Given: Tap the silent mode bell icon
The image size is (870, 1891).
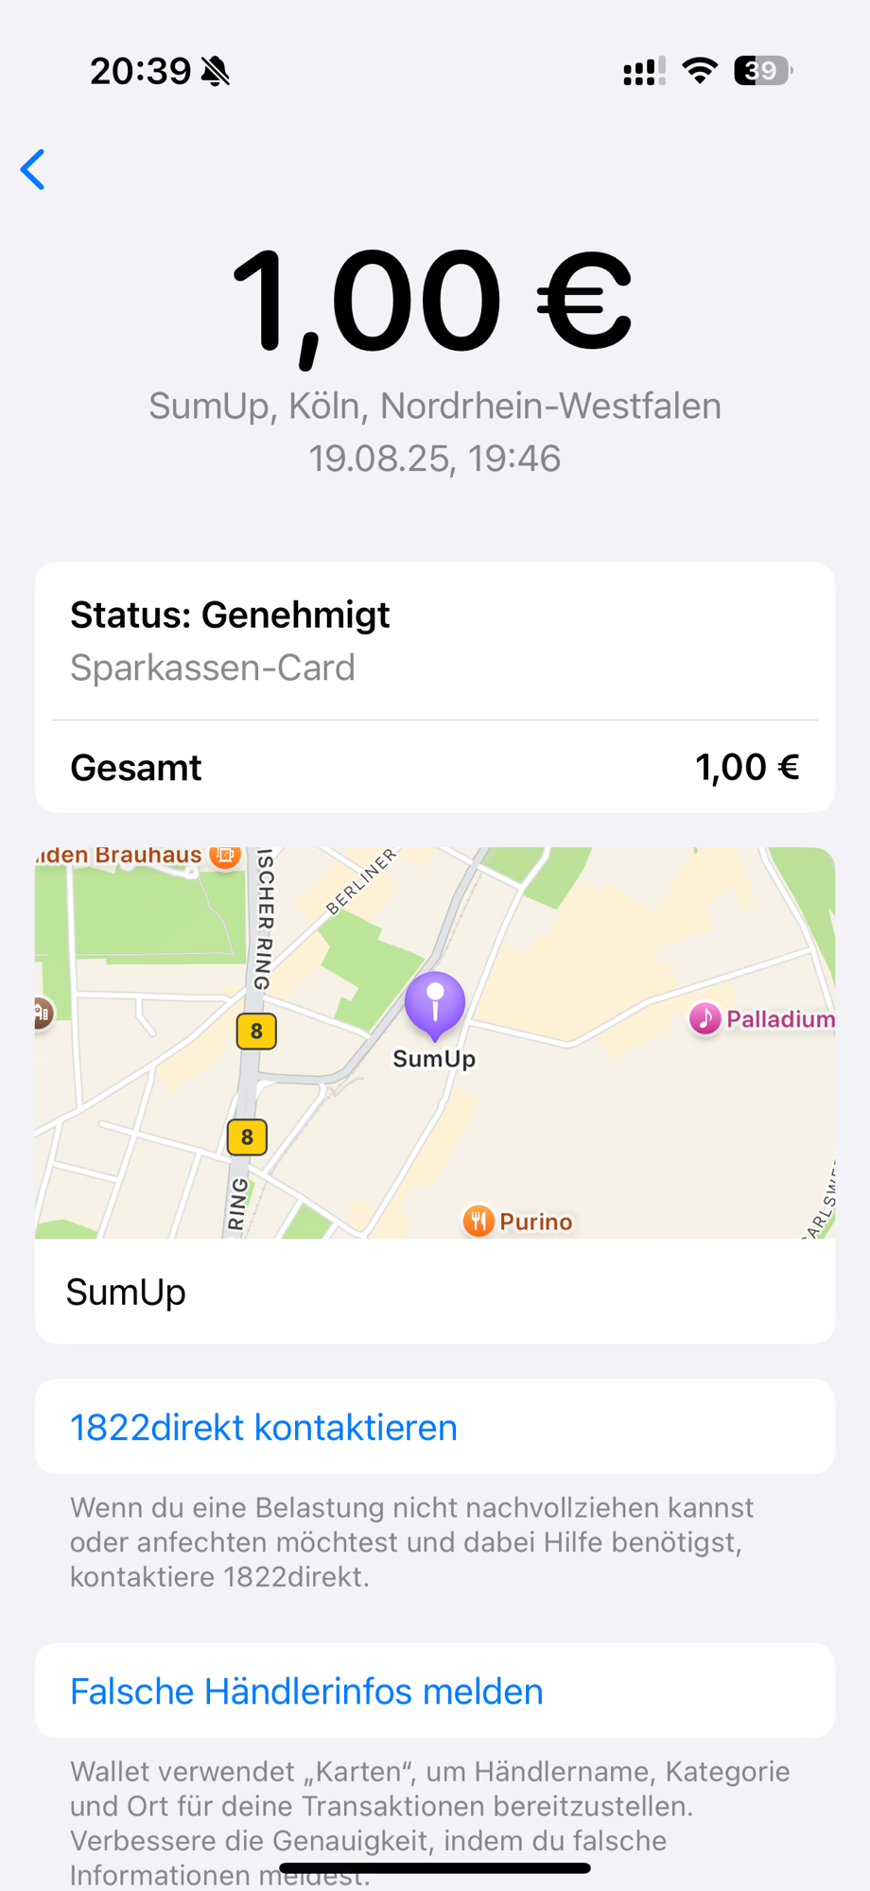Looking at the screenshot, I should (x=216, y=71).
